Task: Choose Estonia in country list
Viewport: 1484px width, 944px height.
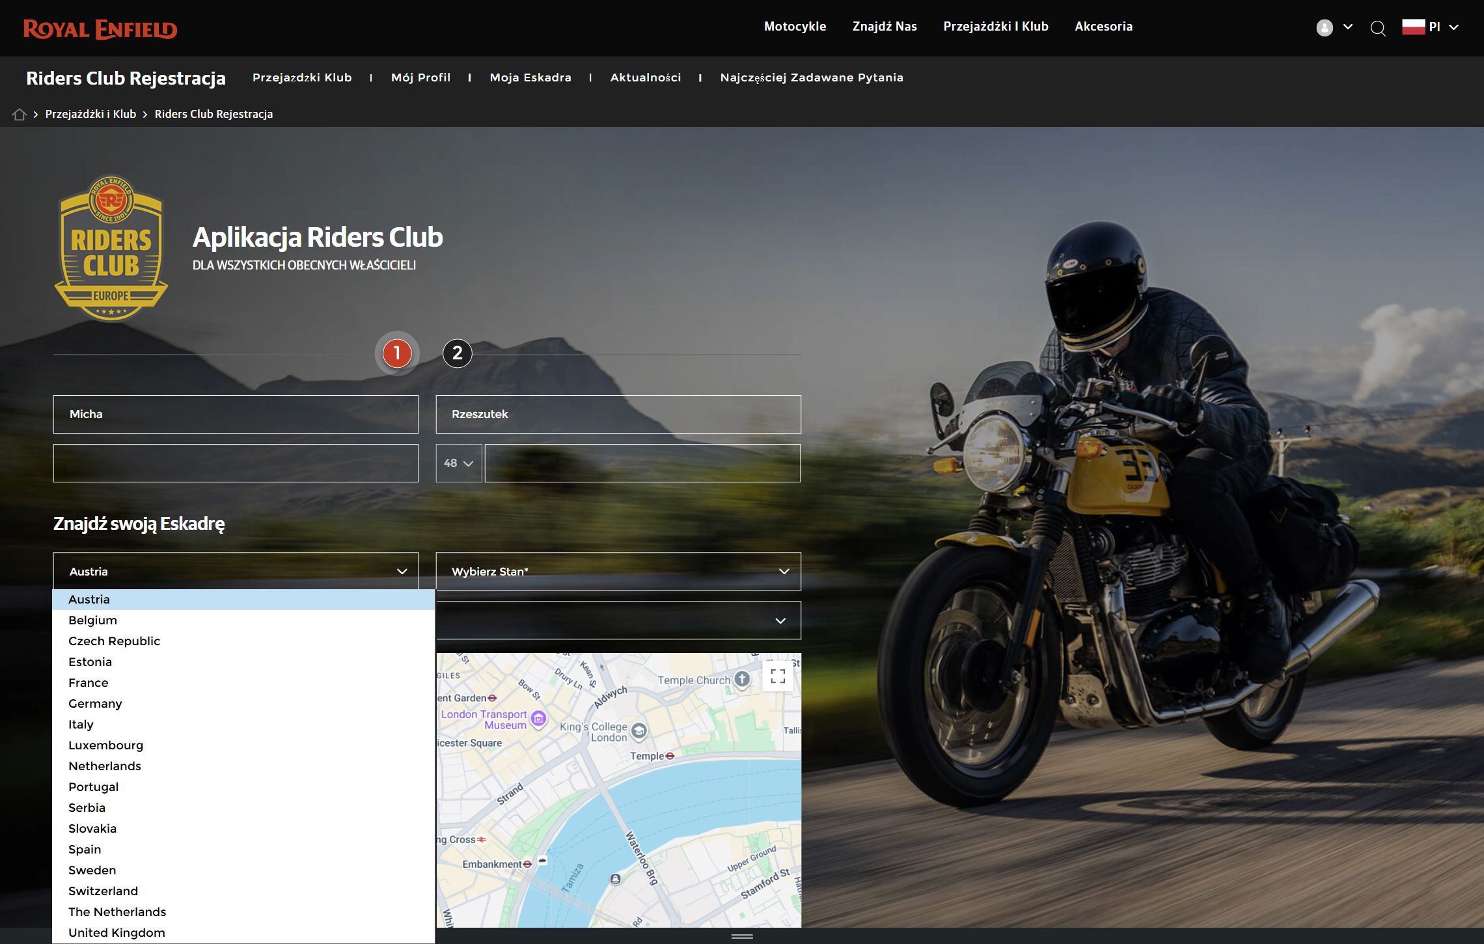Action: [243, 662]
